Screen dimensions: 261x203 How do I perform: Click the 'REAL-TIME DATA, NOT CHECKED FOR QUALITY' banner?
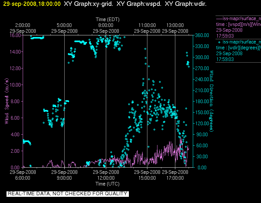coord(68,194)
